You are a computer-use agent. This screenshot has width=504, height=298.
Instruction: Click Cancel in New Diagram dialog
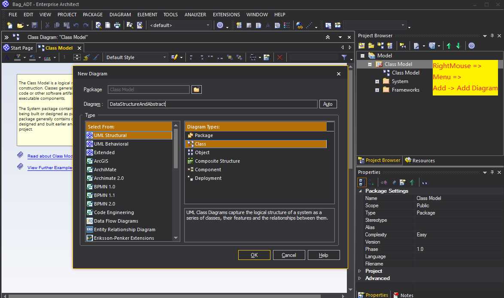(x=288, y=255)
